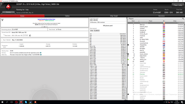Open the Structure tab
Image resolution: width=185 pixels, height=104 pixels.
(x=161, y=16)
